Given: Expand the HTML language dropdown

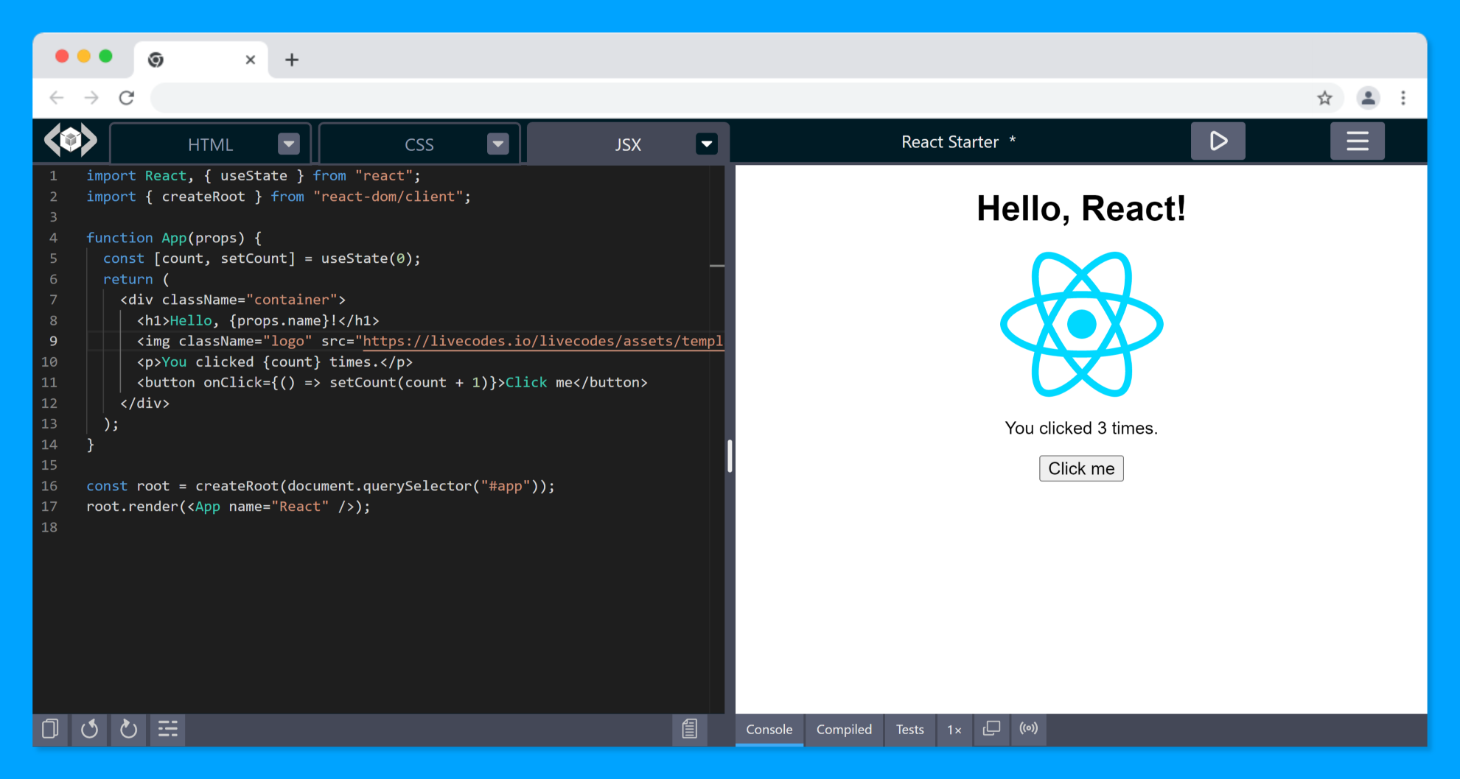Looking at the screenshot, I should click(x=288, y=144).
